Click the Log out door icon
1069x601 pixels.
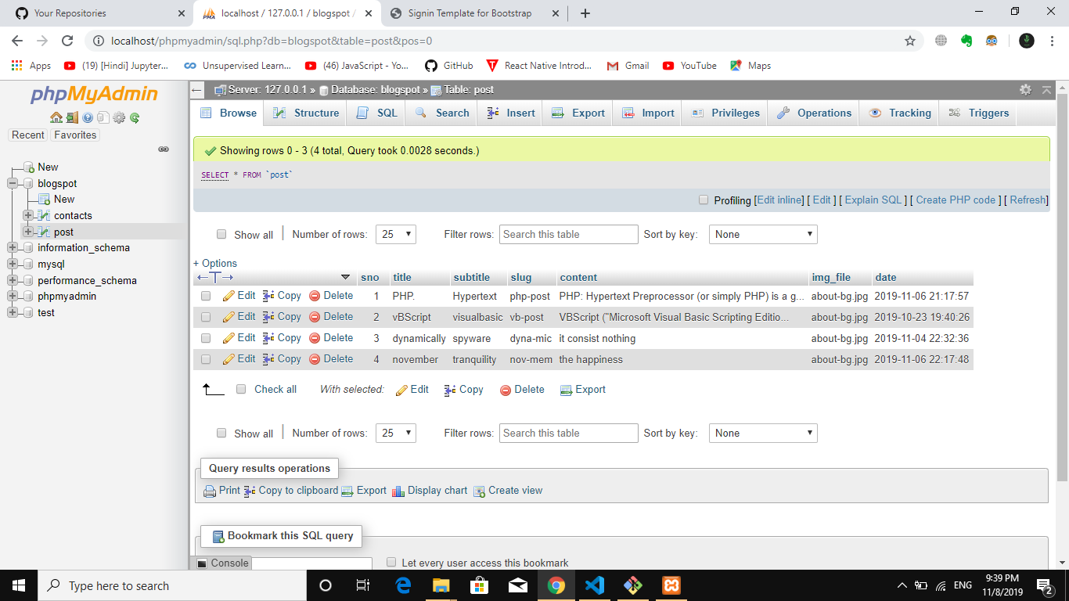[x=72, y=117]
